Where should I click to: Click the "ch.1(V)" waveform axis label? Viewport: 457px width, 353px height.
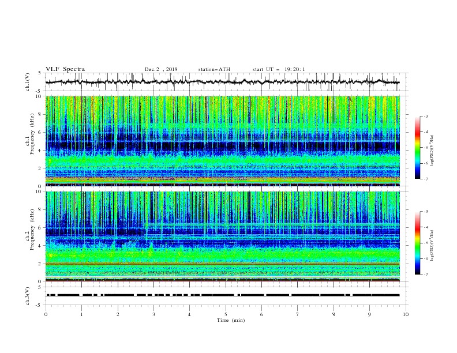[28, 82]
